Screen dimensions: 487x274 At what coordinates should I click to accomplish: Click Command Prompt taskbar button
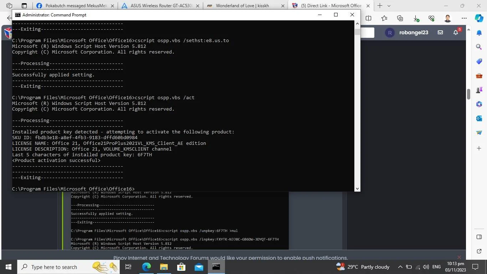click(216, 267)
